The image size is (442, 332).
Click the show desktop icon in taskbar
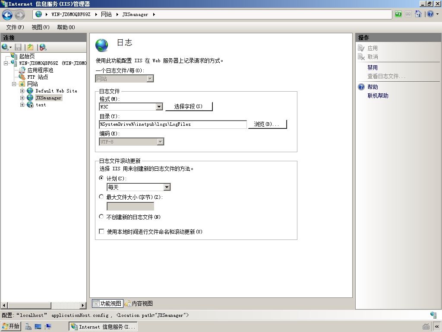click(x=38, y=327)
